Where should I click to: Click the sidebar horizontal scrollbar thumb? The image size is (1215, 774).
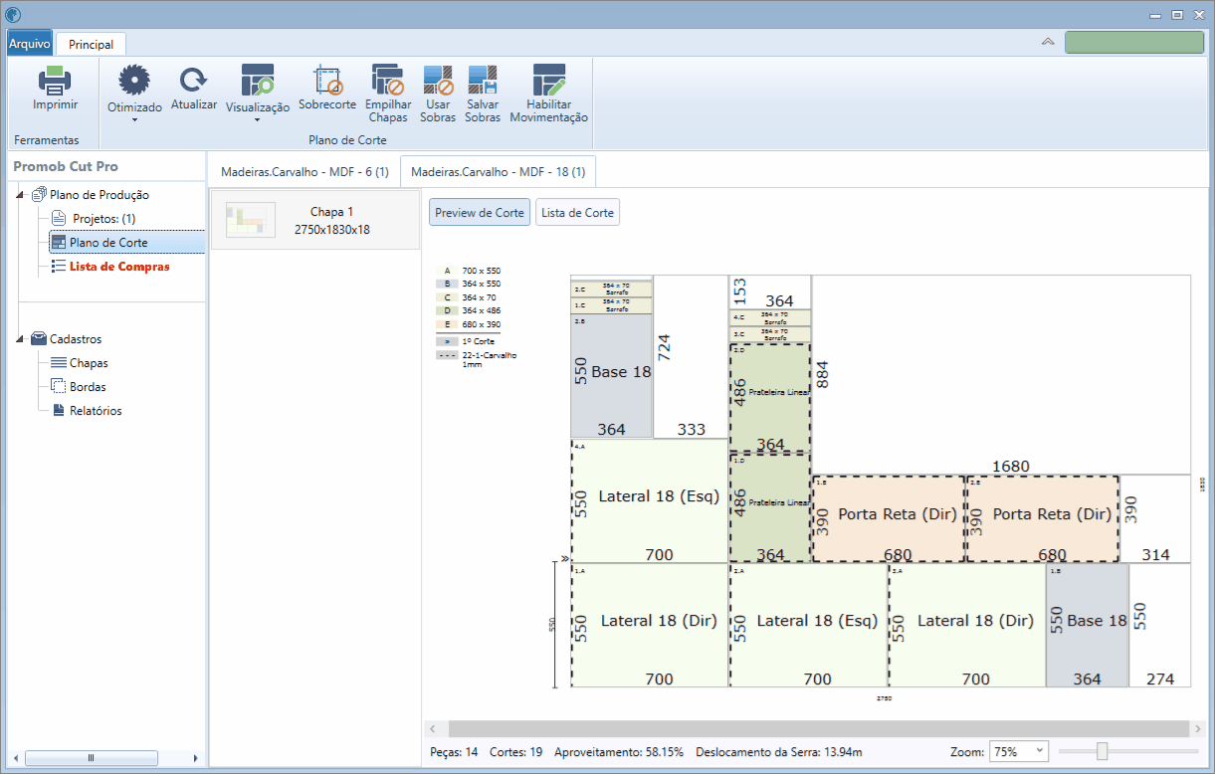(x=92, y=758)
